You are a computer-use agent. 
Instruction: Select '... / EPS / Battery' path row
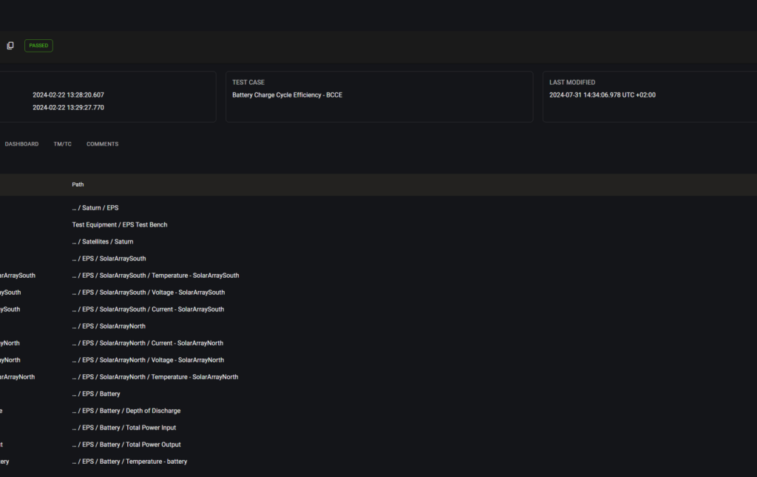tap(378, 394)
